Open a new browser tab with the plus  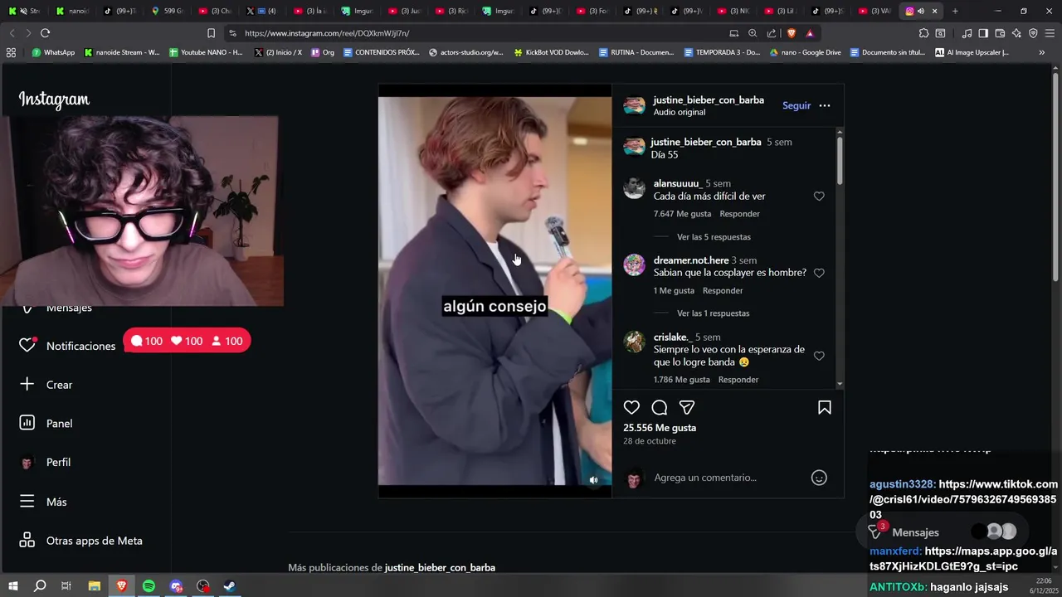click(955, 11)
